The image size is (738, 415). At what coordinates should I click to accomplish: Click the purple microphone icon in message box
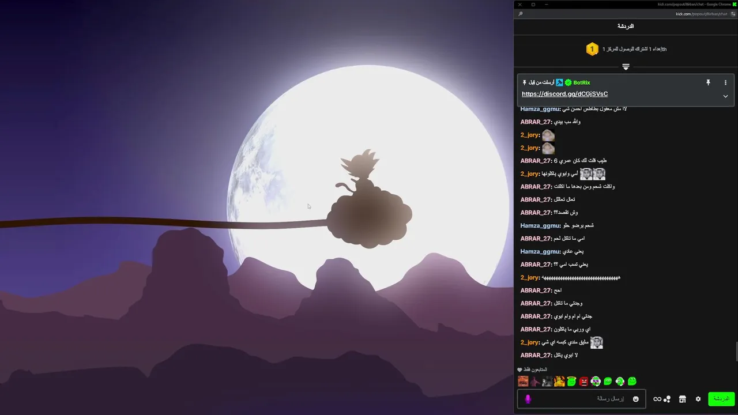pos(528,399)
